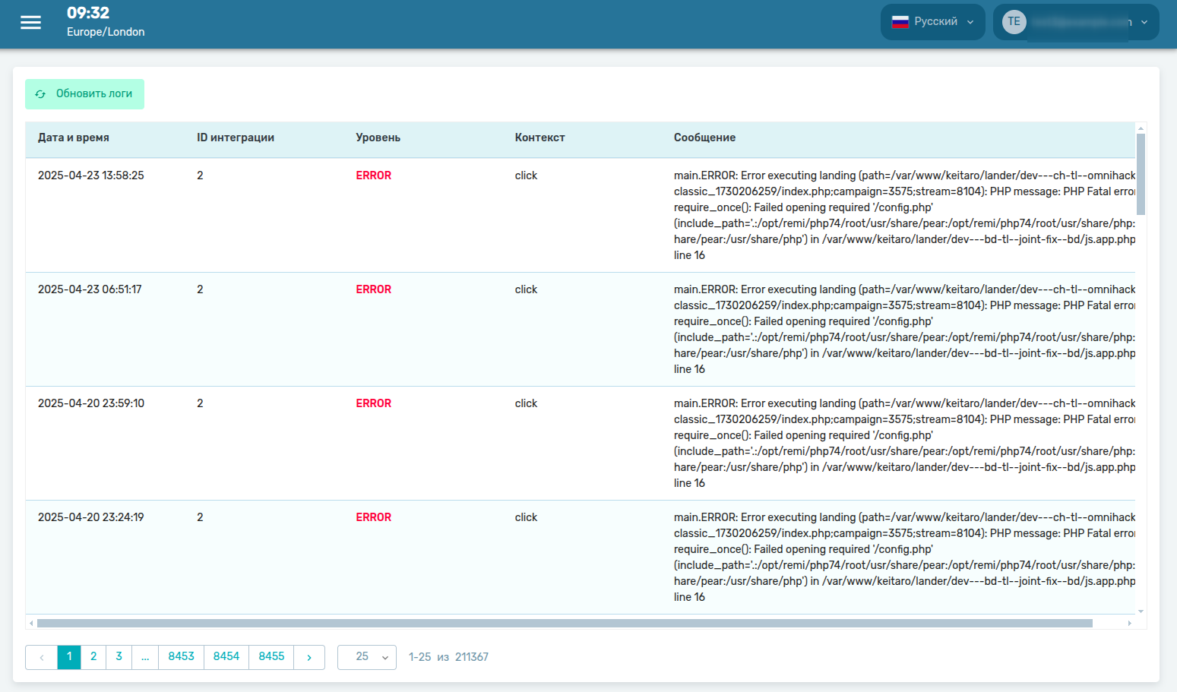Click the vertical scrollbar thumb of the table
The width and height of the screenshot is (1177, 692).
point(1141,175)
